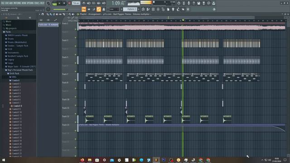Viewport: 290px width, 163px height.
Task: Toggle the countdown before recording icon
Action: tap(94, 3)
